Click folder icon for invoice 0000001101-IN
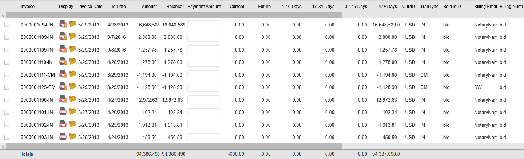The image size is (524, 159). (x=72, y=112)
